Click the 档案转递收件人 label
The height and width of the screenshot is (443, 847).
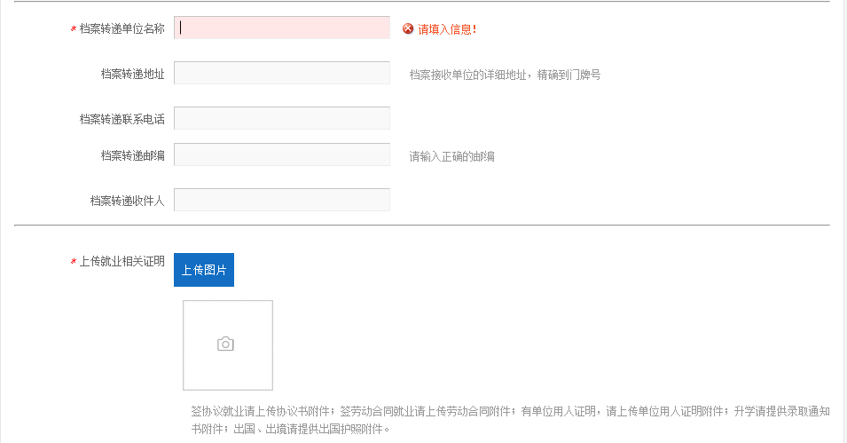click(127, 201)
